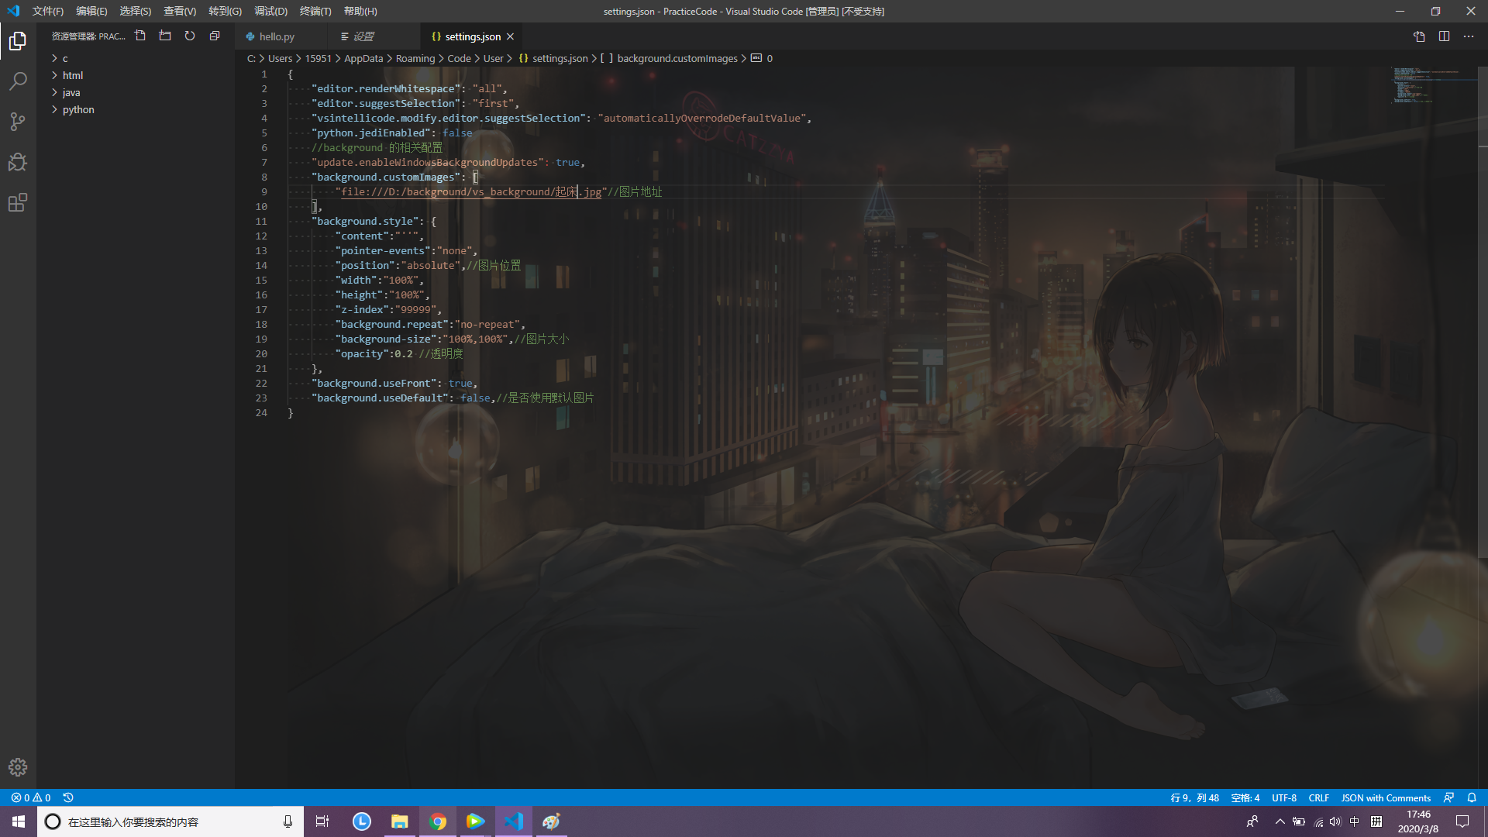The height and width of the screenshot is (837, 1488).
Task: Refresh the Explorer file tree
Action: tap(189, 36)
